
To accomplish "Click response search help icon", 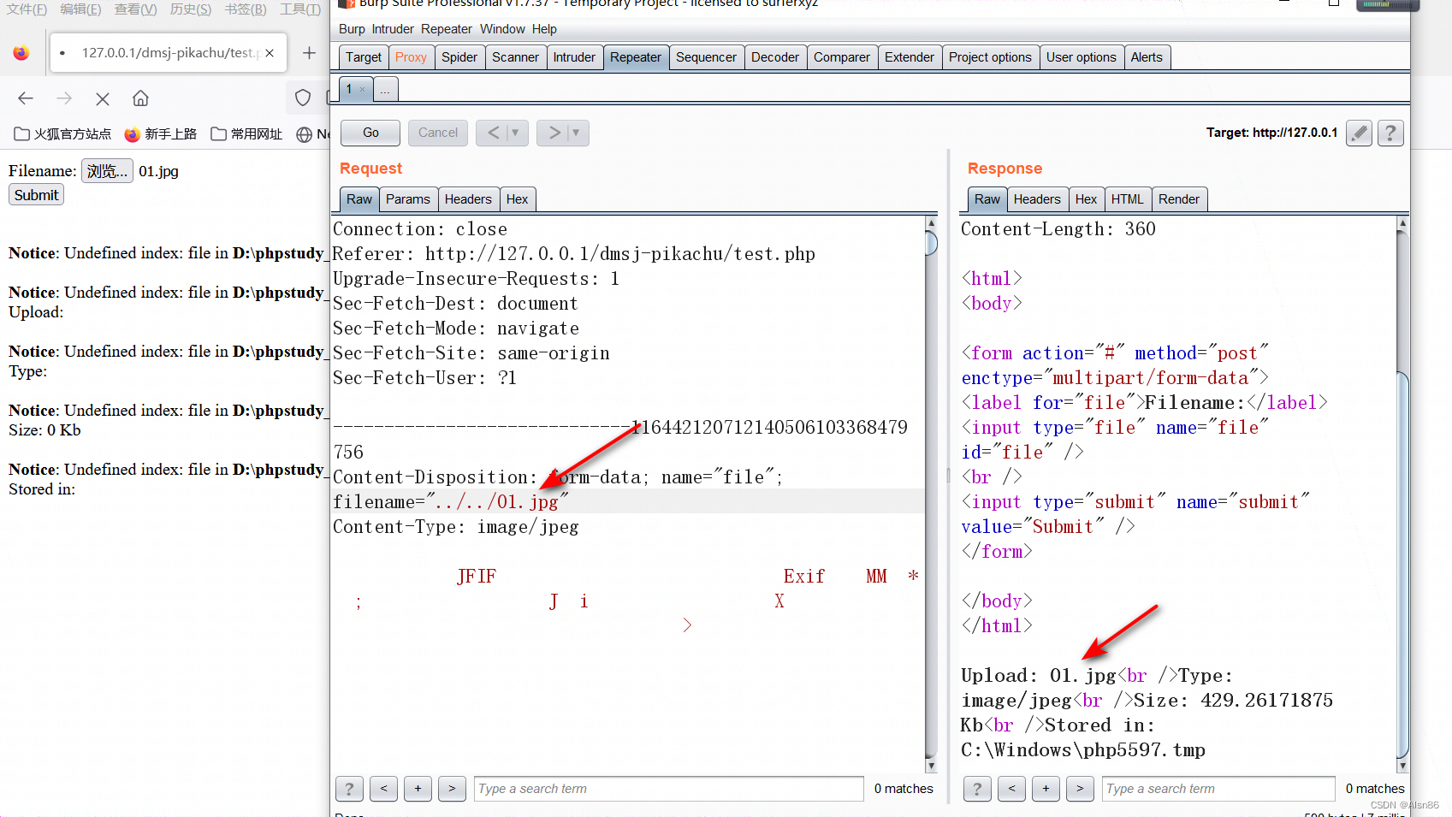I will tap(977, 789).
